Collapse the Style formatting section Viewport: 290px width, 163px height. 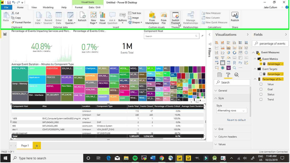231,98
